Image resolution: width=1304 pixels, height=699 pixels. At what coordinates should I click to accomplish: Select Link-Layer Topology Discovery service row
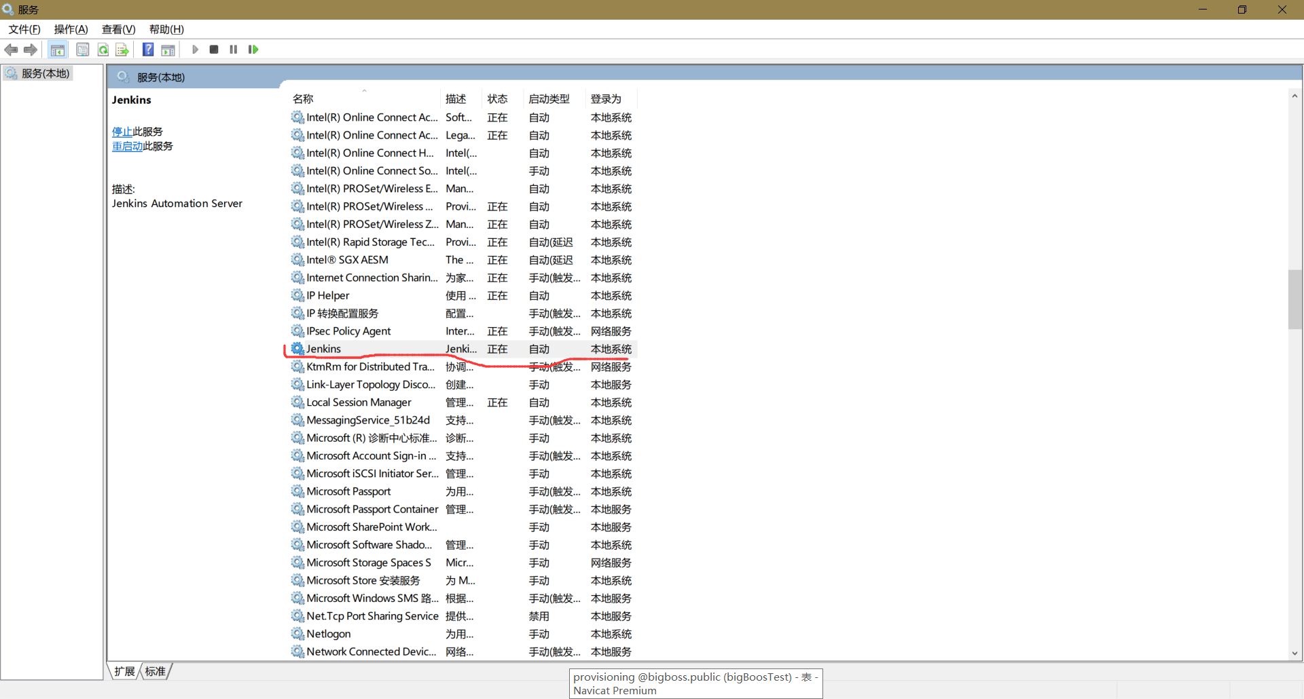point(464,385)
